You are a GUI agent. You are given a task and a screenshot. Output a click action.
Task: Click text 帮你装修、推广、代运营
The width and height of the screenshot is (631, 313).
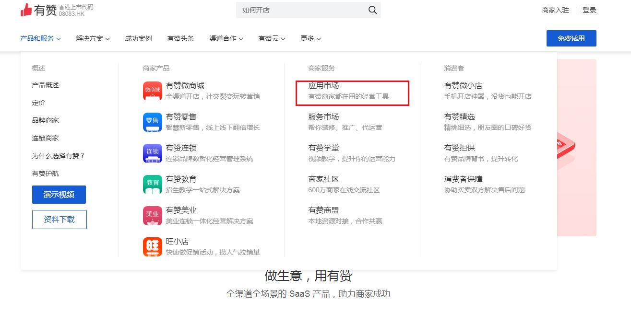(x=345, y=128)
